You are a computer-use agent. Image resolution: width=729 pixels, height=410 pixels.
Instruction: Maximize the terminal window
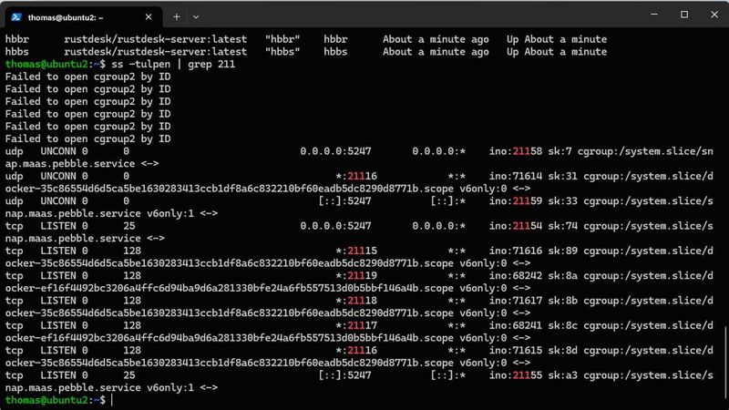pyautogui.click(x=684, y=15)
